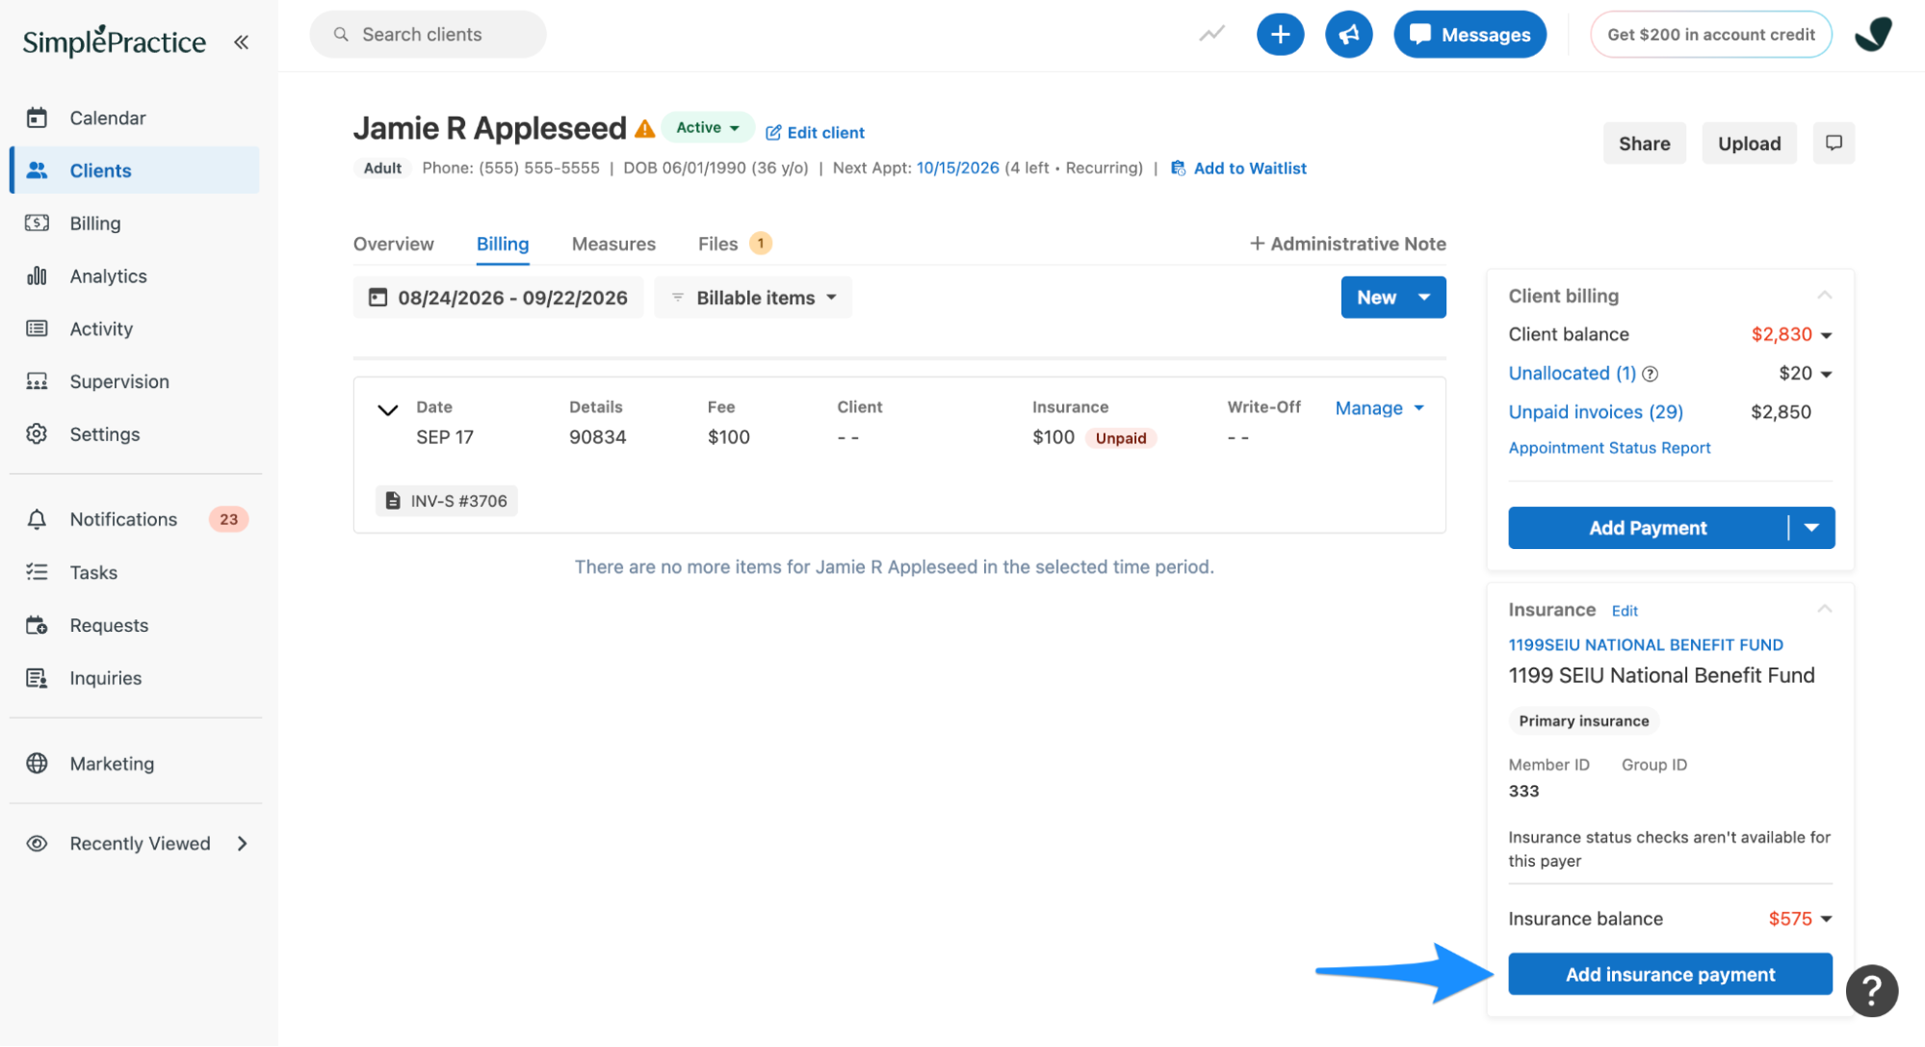Screen dimensions: 1925x1047
Task: Open Messages
Action: click(1470, 35)
